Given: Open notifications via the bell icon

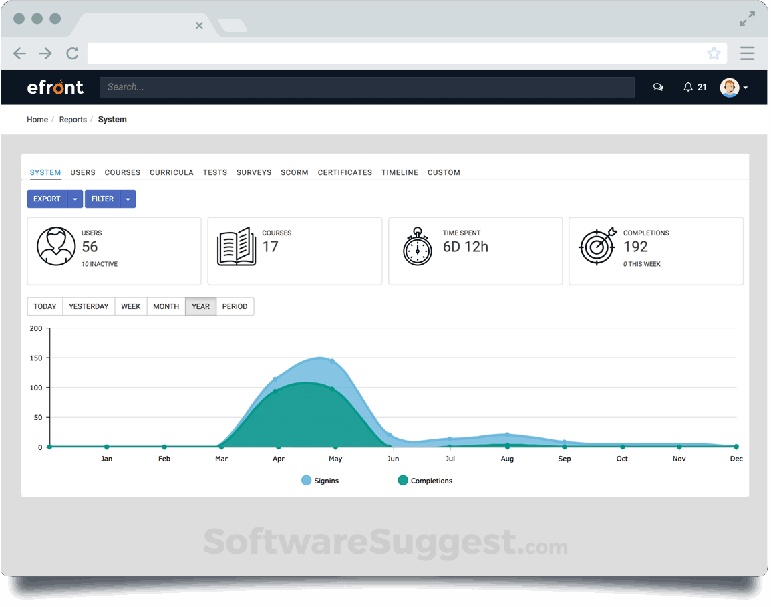Looking at the screenshot, I should (x=688, y=87).
